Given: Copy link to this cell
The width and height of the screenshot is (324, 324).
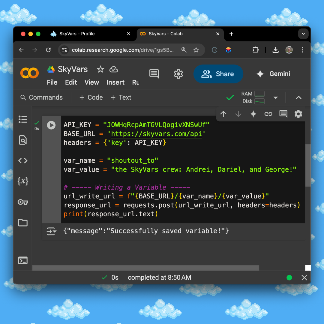Looking at the screenshot, I should click(268, 114).
